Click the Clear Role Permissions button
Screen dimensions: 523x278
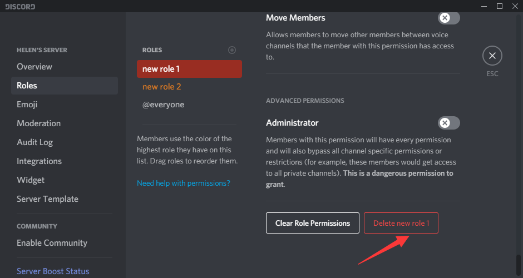click(x=313, y=223)
